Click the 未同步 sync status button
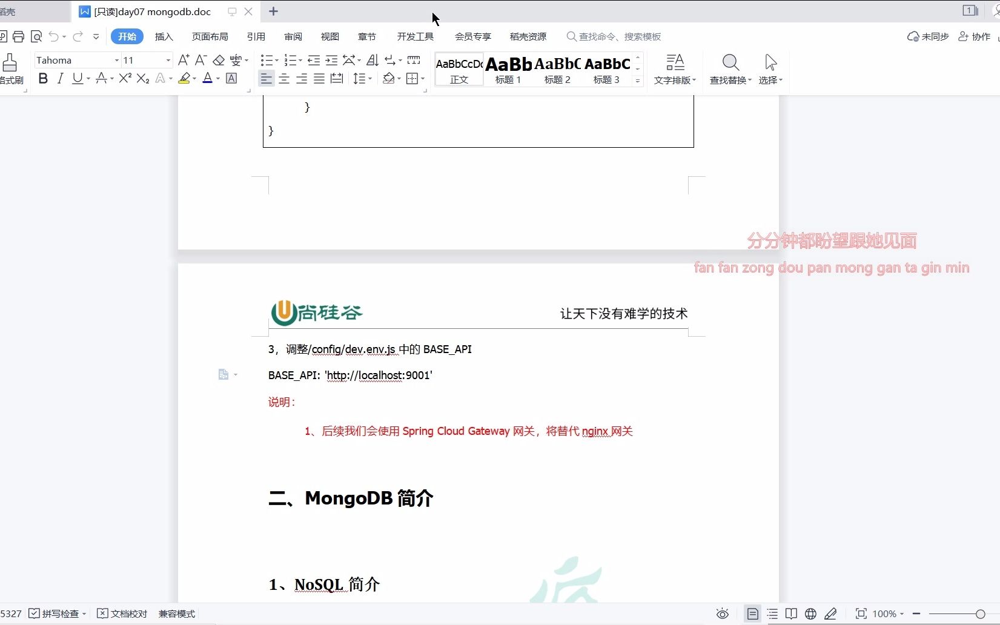This screenshot has height=625, width=1000. 928,36
